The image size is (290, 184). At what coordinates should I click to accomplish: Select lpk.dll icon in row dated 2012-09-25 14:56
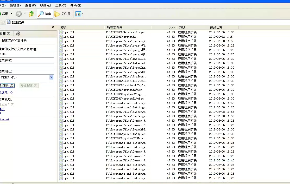[x=61, y=103]
